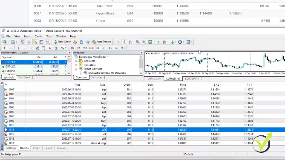Switch timeframe to M1
285x160 pixels.
coord(72,48)
